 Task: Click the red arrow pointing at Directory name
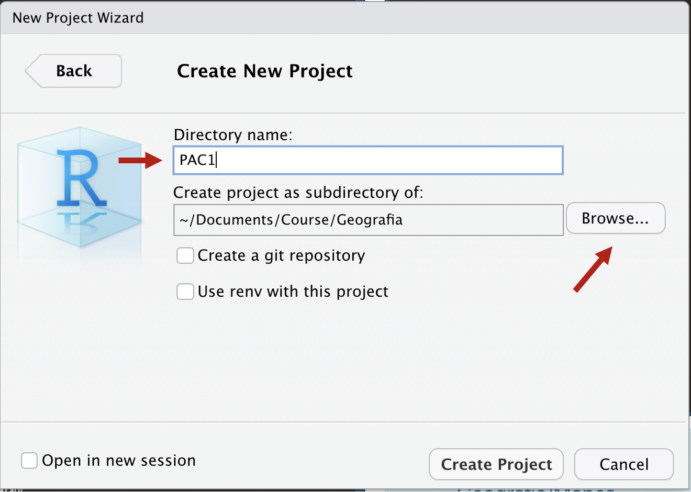pyautogui.click(x=141, y=160)
